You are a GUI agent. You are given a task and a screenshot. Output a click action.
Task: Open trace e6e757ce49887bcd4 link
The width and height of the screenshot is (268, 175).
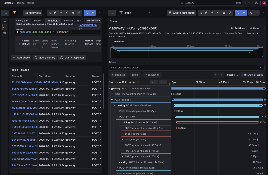(25, 89)
